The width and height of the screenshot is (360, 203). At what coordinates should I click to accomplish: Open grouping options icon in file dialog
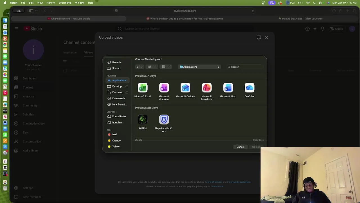[x=163, y=67]
